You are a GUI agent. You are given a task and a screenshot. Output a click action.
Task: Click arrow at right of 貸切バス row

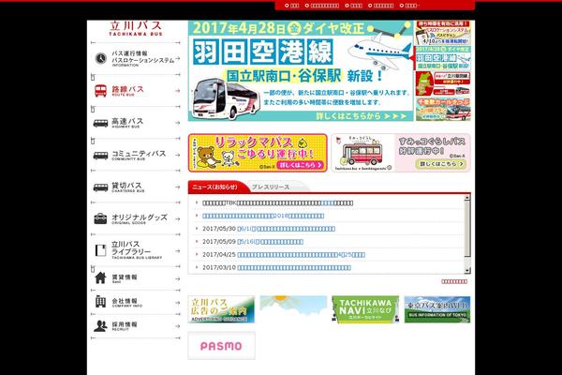[x=177, y=187]
